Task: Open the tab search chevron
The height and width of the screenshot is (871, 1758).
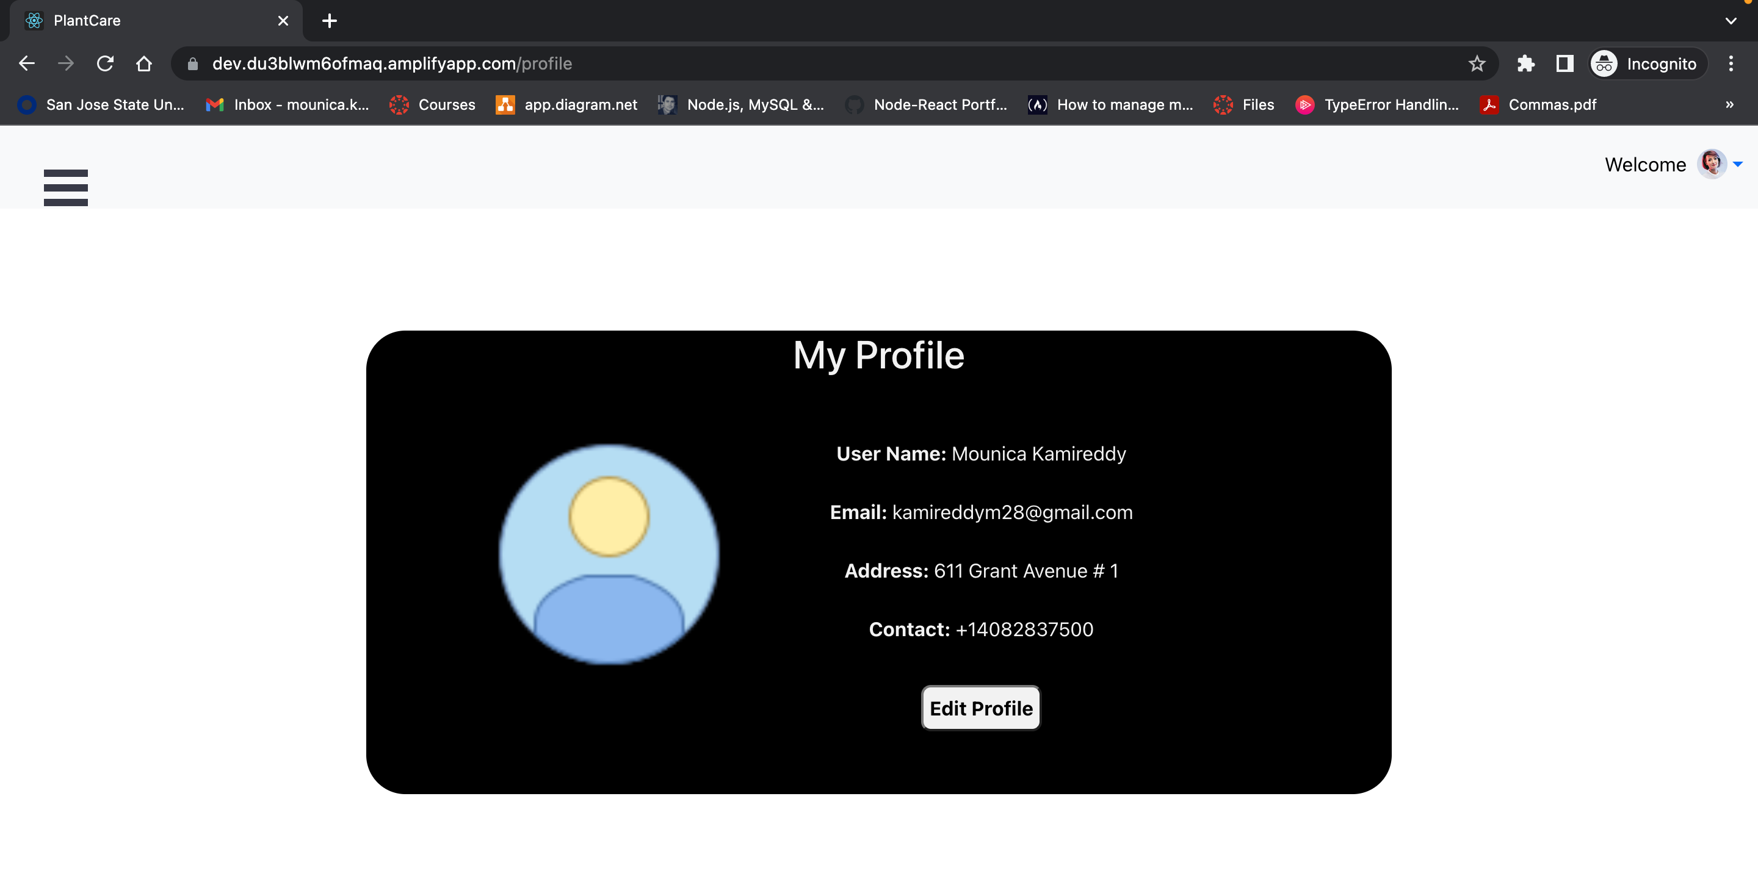Action: [x=1731, y=21]
